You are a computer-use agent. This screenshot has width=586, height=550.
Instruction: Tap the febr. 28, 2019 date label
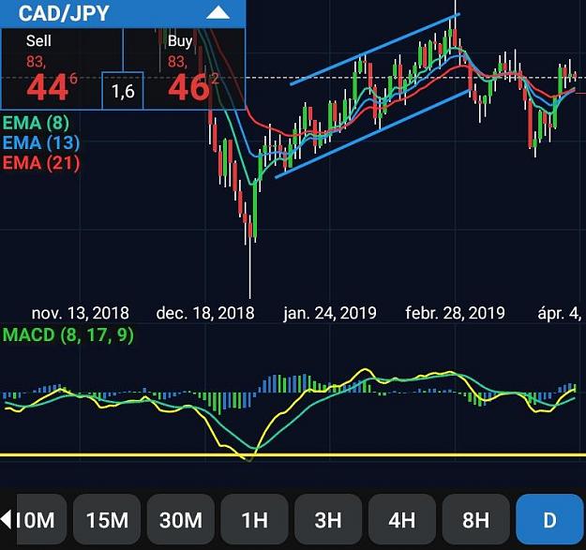pos(455,313)
